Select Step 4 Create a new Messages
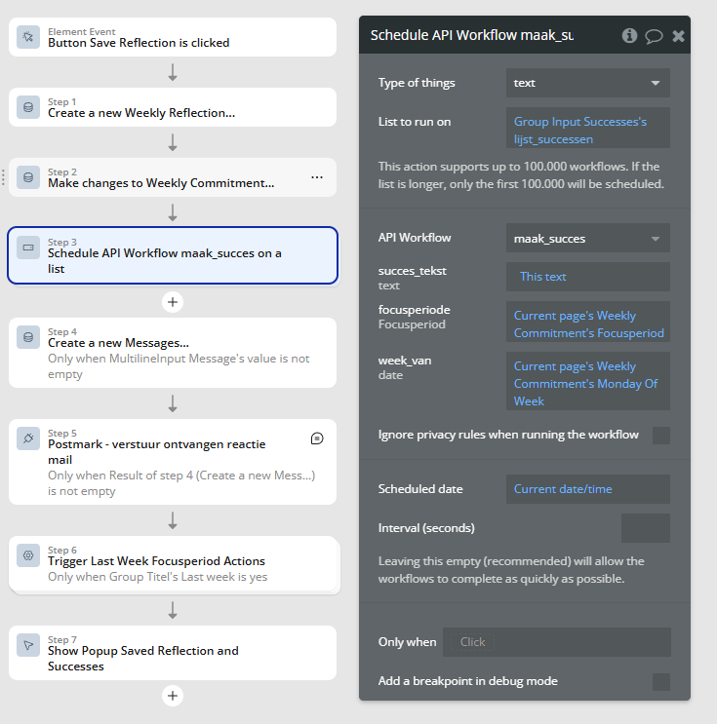Screen dimensions: 717x724 (x=173, y=353)
